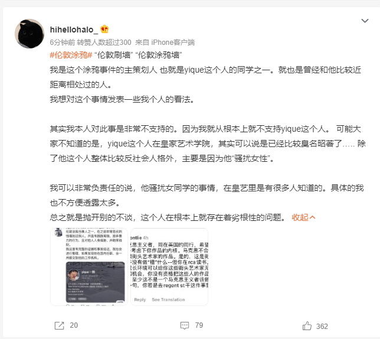Click the gold crown membership badge

coord(104,29)
